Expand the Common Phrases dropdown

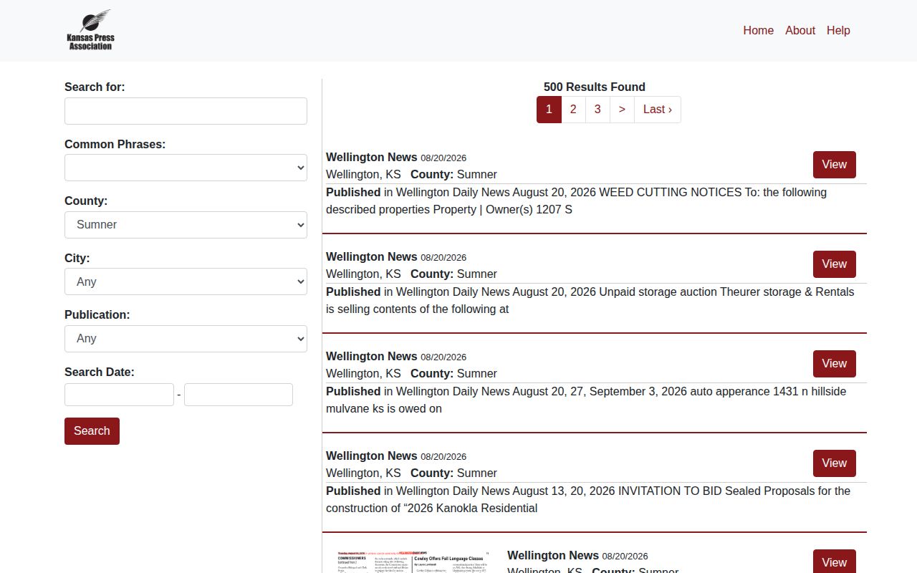(x=186, y=168)
